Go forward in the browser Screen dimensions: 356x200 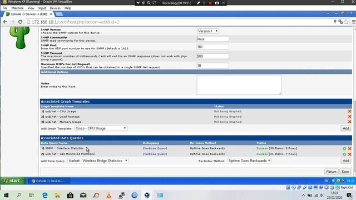(x=13, y=22)
